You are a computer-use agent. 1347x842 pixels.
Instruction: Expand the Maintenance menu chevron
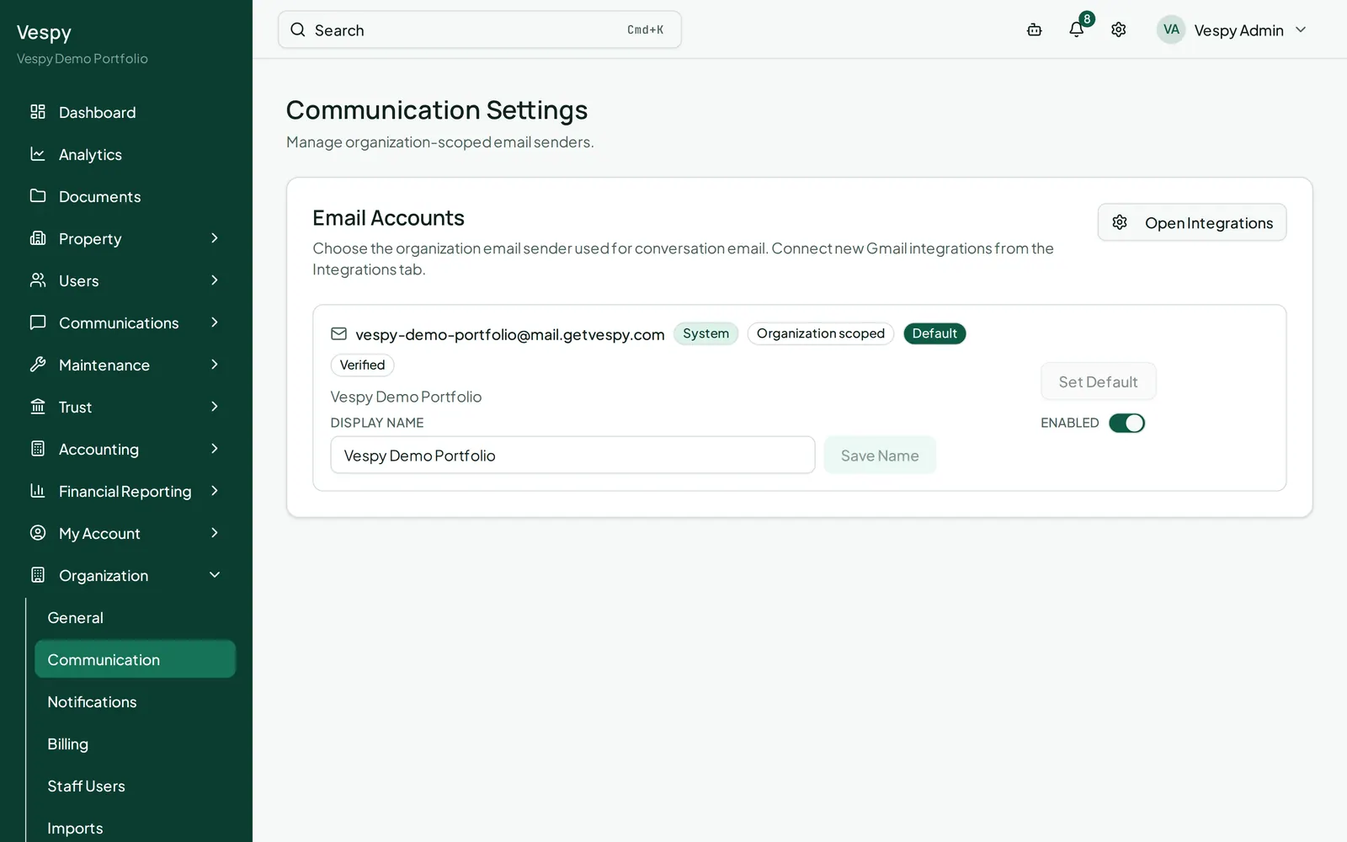(x=215, y=365)
